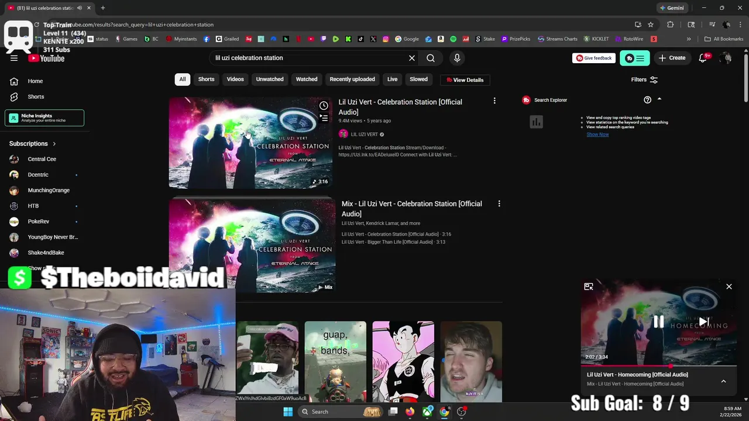Open the LIL UZI VERT channel avatar
The image size is (749, 421).
[343, 134]
